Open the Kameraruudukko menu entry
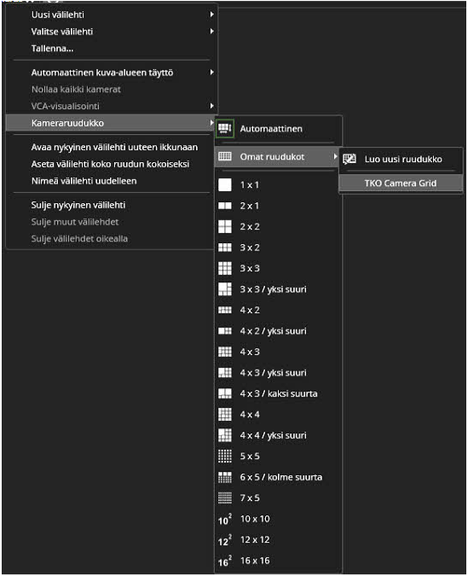 pyautogui.click(x=110, y=123)
